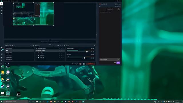Open Spotify from the taskbar
The image size is (183, 103).
(62, 102)
